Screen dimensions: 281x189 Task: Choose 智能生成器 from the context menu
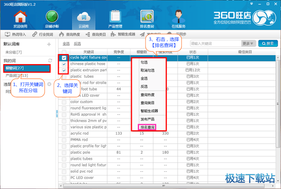click(149, 111)
